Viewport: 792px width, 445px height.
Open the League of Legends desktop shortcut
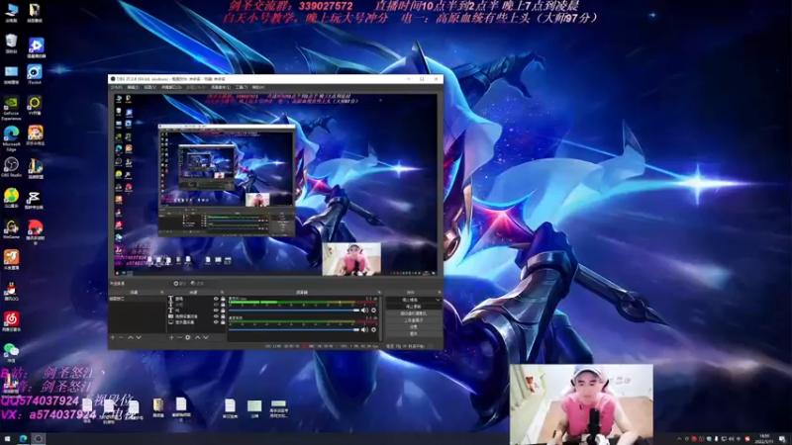[x=36, y=168]
